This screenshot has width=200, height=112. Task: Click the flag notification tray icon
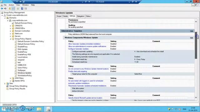pyautogui.click(x=172, y=109)
